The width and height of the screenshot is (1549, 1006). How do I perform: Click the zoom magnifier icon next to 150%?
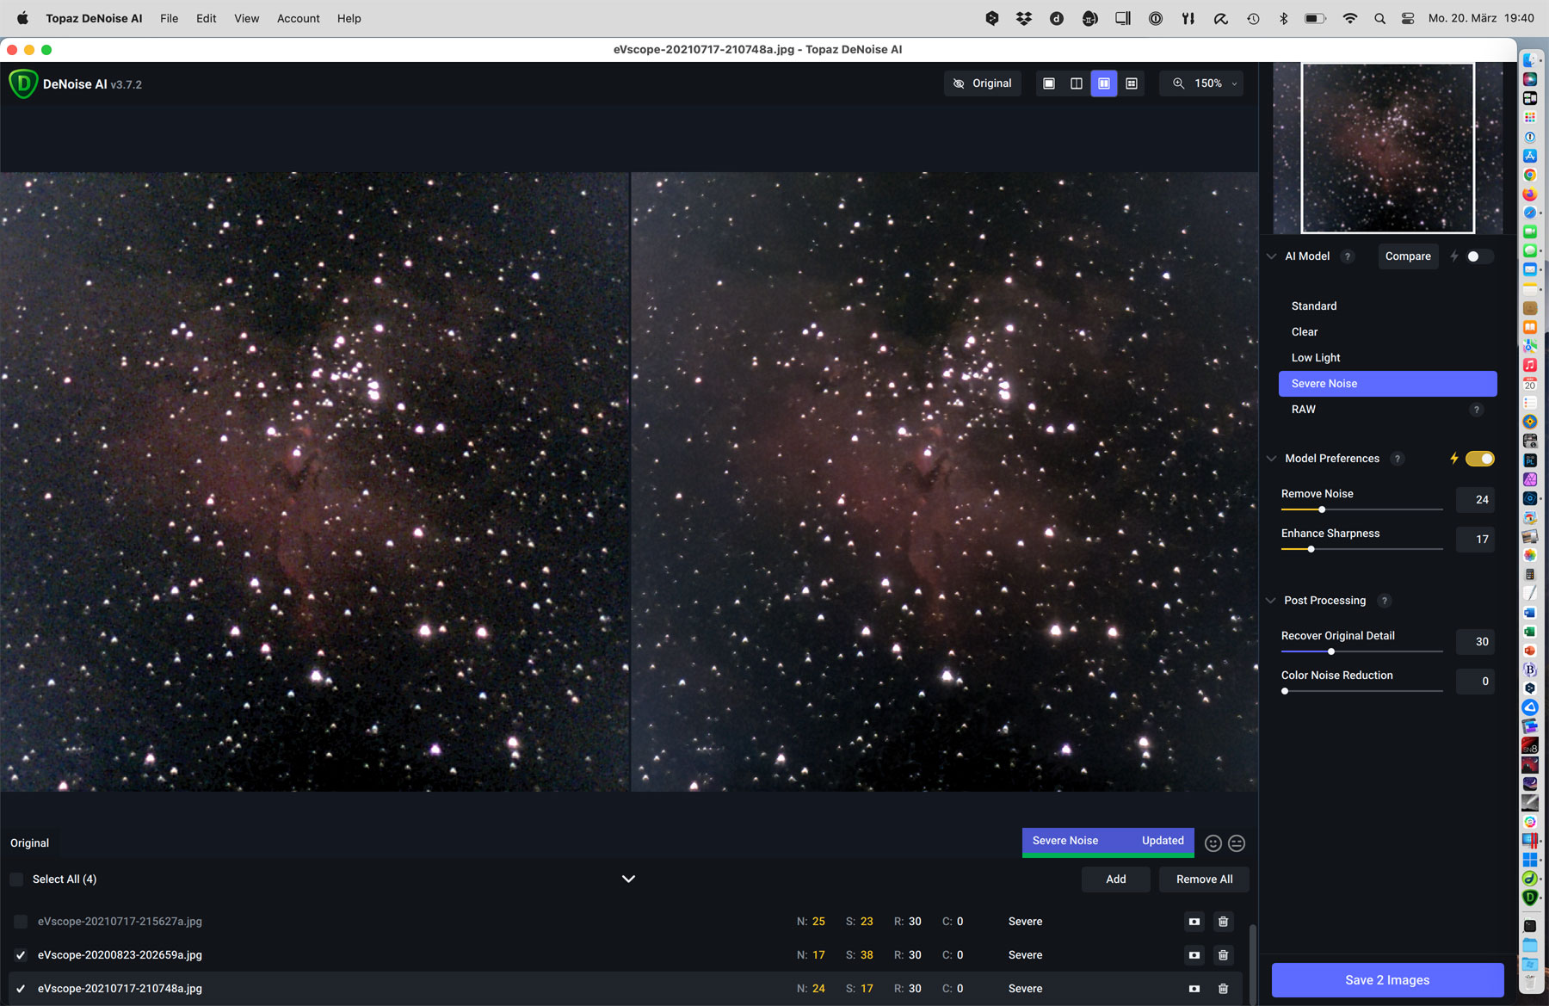(1178, 83)
